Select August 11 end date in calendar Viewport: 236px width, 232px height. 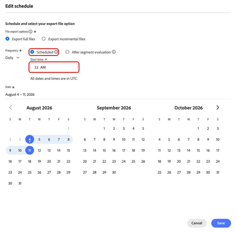coord(30,150)
